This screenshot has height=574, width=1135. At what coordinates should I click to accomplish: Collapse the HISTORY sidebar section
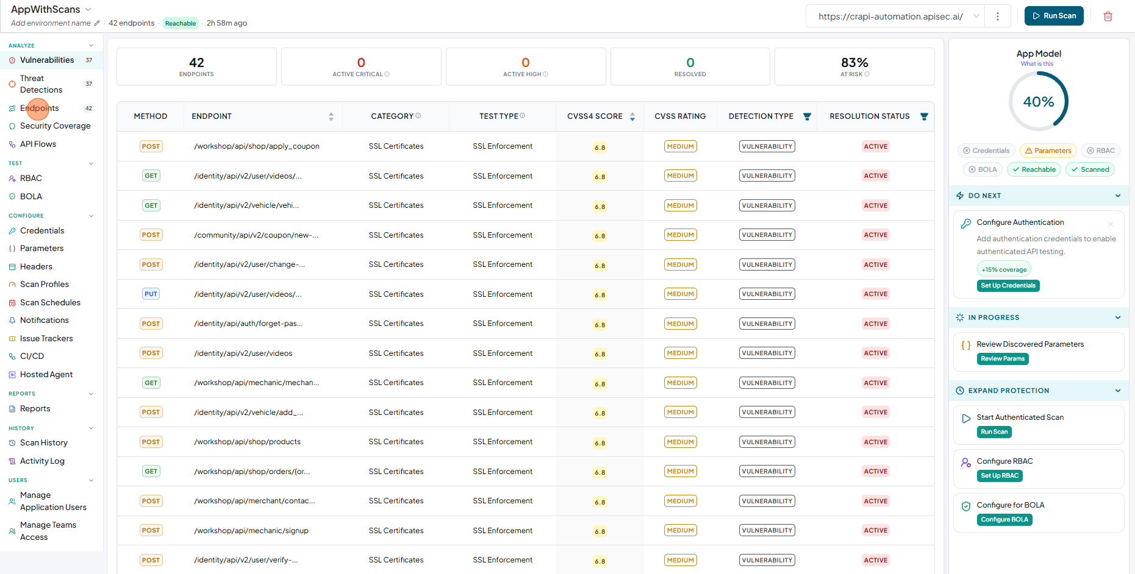(91, 428)
